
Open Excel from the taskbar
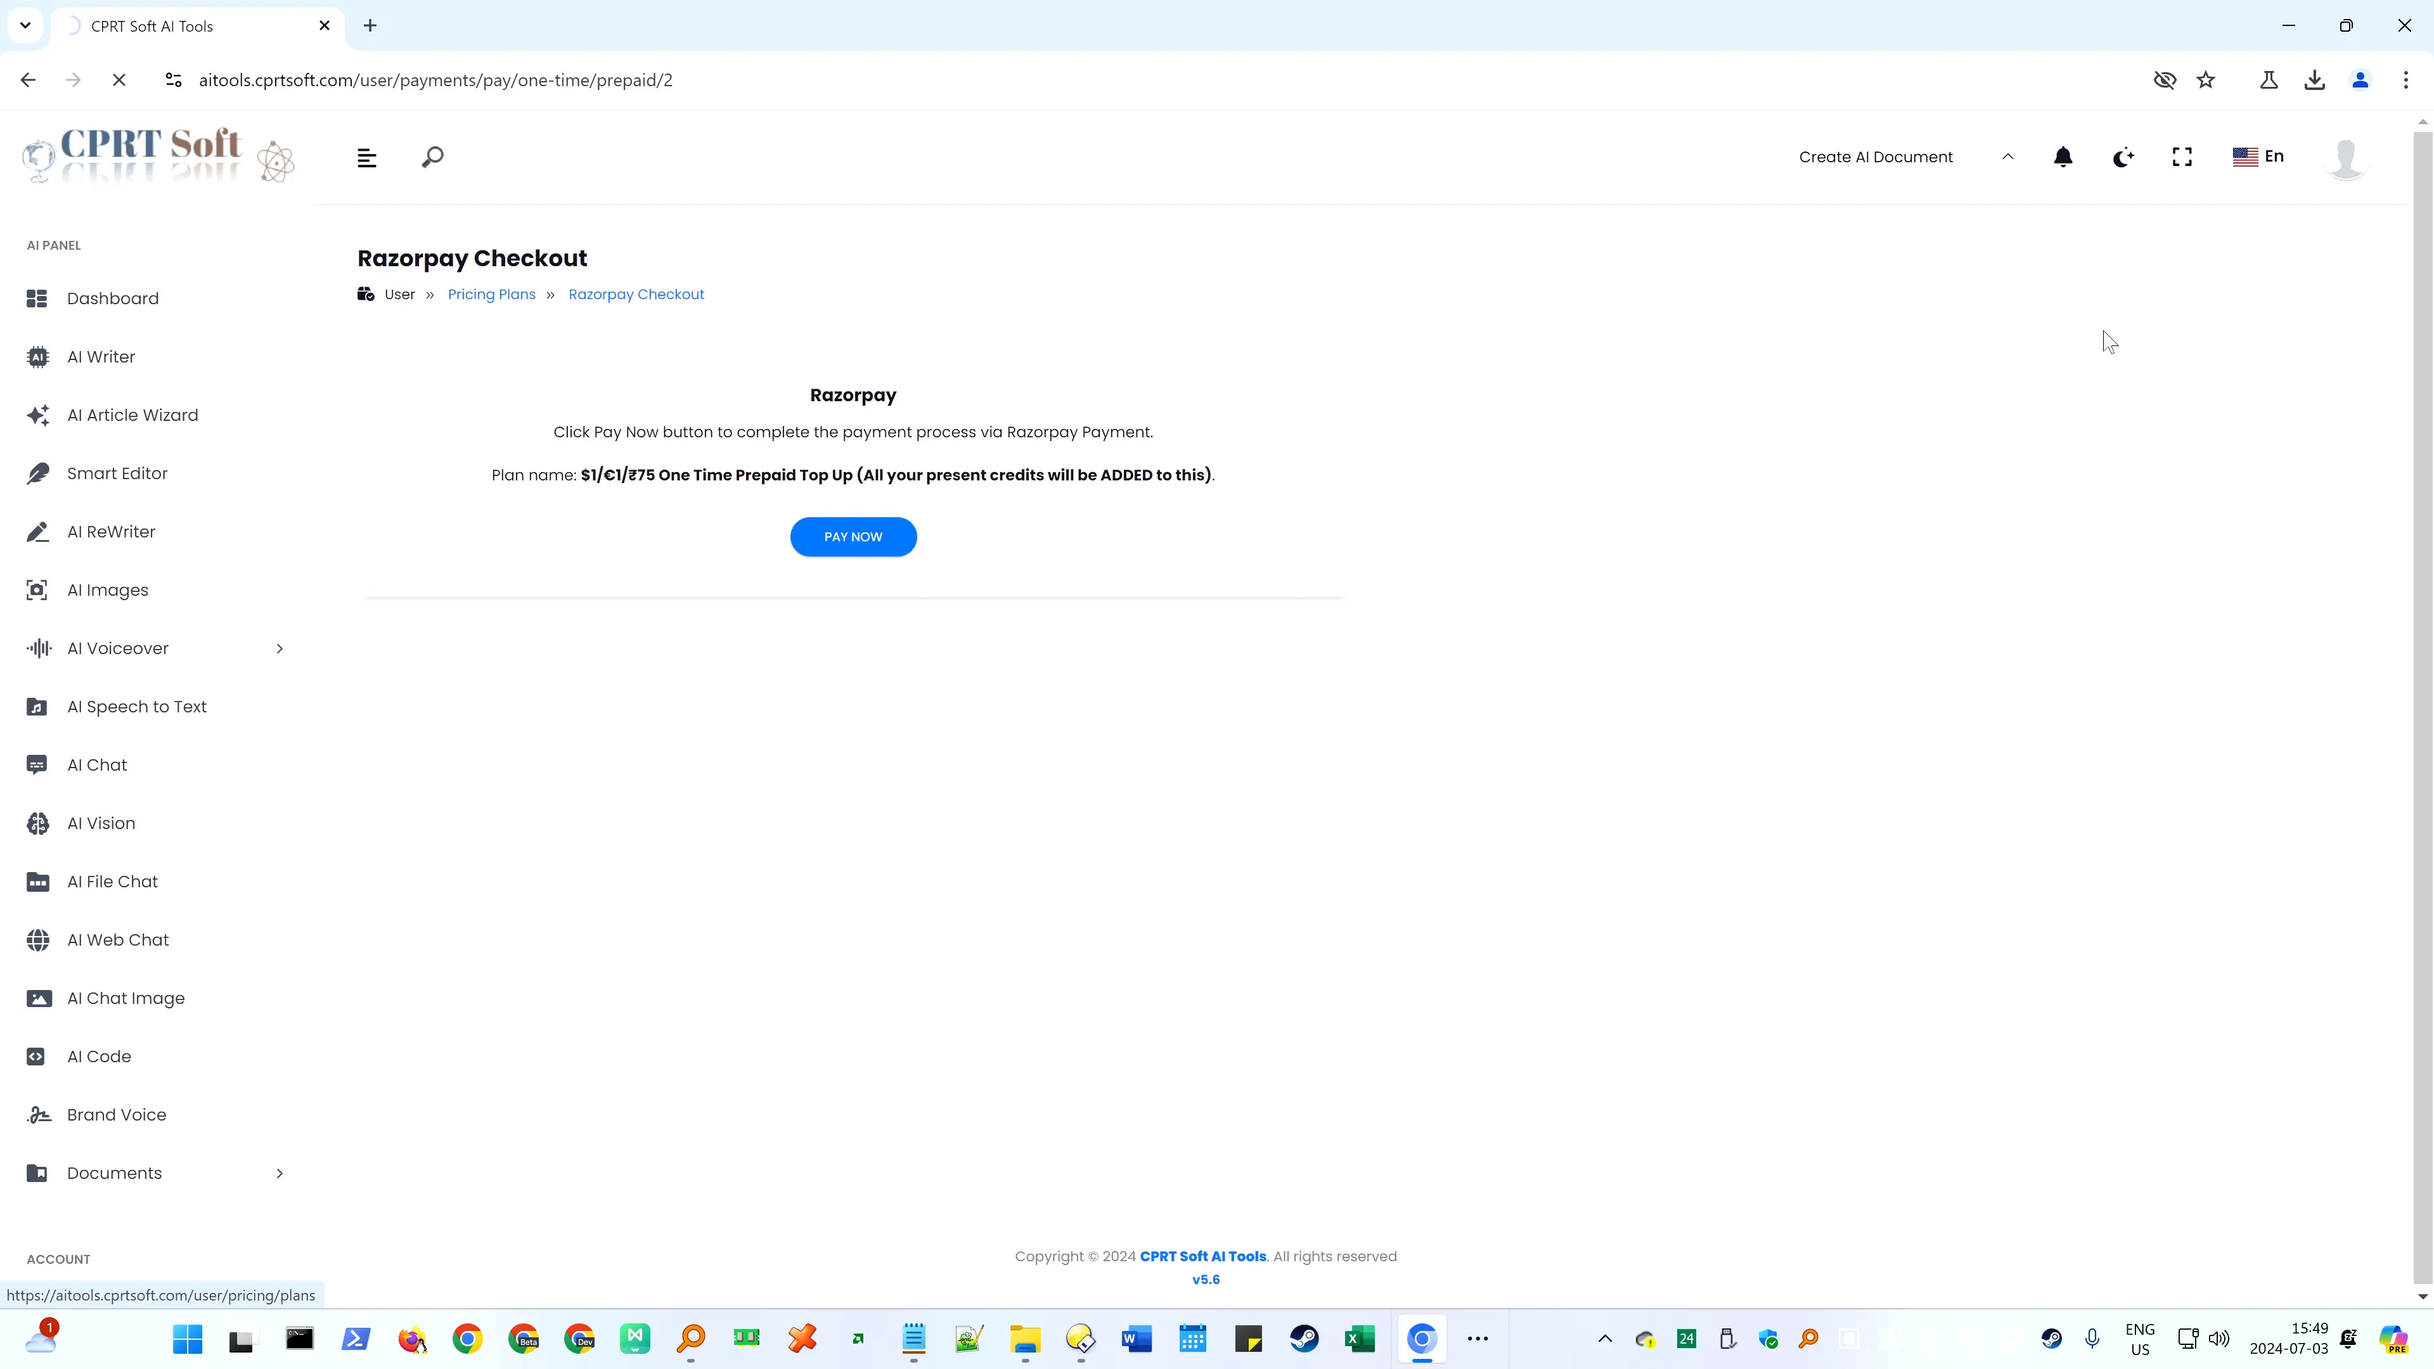(1360, 1339)
